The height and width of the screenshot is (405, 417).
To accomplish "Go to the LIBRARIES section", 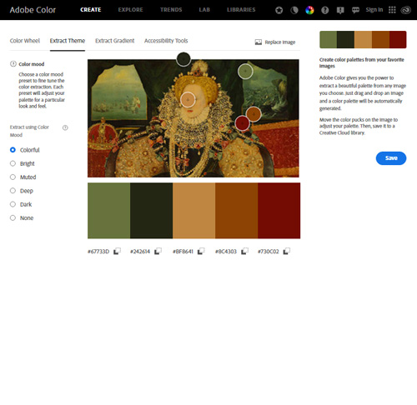I will 241,10.
